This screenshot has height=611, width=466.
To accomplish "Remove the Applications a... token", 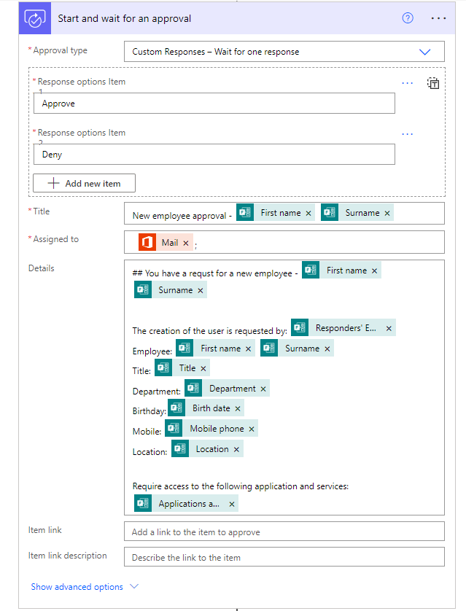I will coord(231,504).
